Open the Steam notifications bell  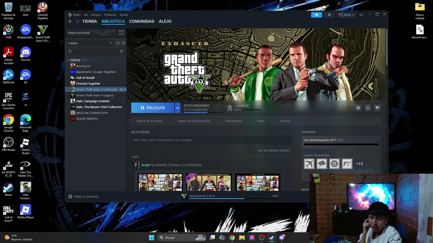tap(329, 15)
